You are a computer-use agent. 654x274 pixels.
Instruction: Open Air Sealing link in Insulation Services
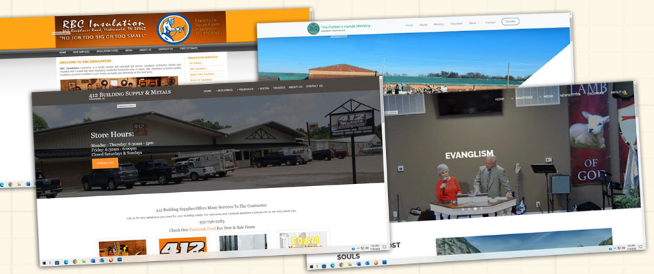click(196, 63)
